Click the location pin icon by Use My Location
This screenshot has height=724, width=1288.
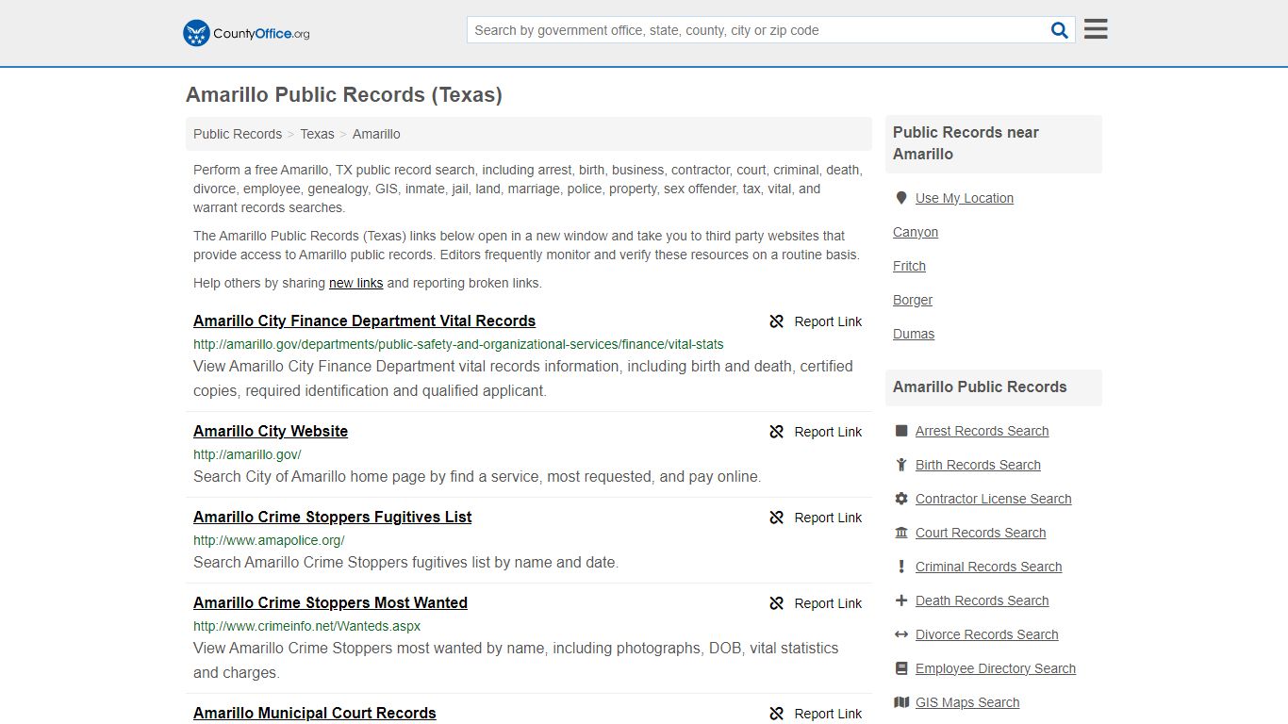click(x=900, y=198)
